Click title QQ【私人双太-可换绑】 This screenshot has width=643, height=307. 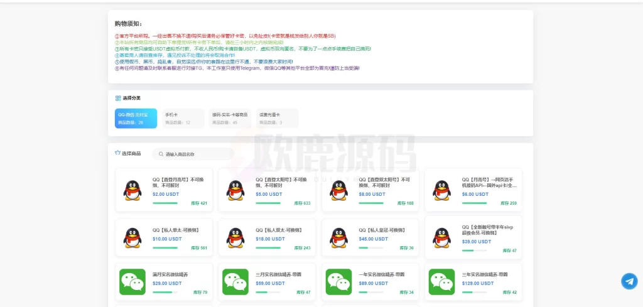click(278, 230)
